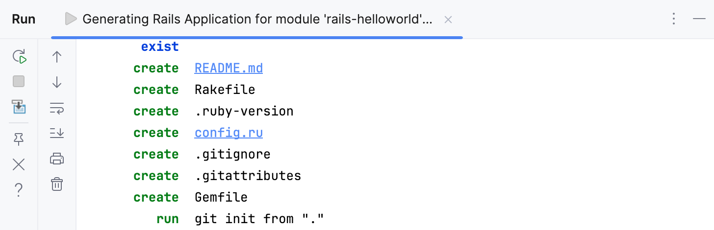Click the Down arrow icon
714x230 pixels.
click(x=57, y=82)
